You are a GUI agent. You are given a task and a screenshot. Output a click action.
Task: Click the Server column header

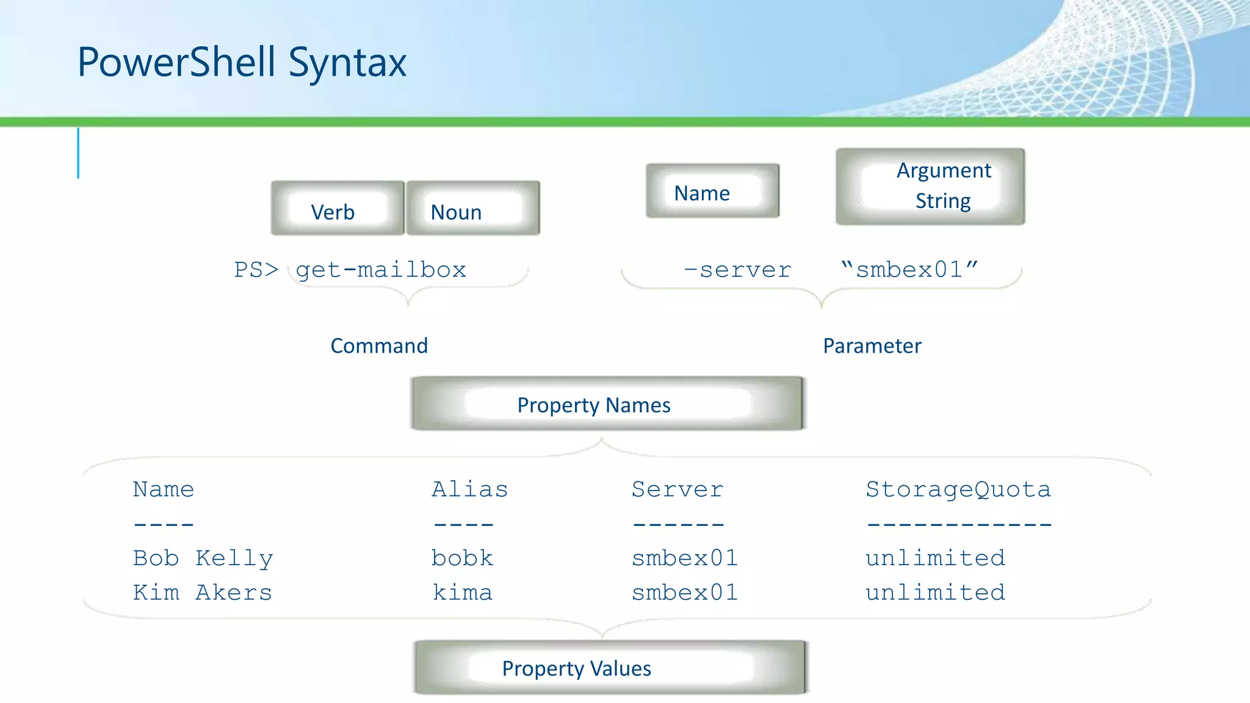point(677,489)
